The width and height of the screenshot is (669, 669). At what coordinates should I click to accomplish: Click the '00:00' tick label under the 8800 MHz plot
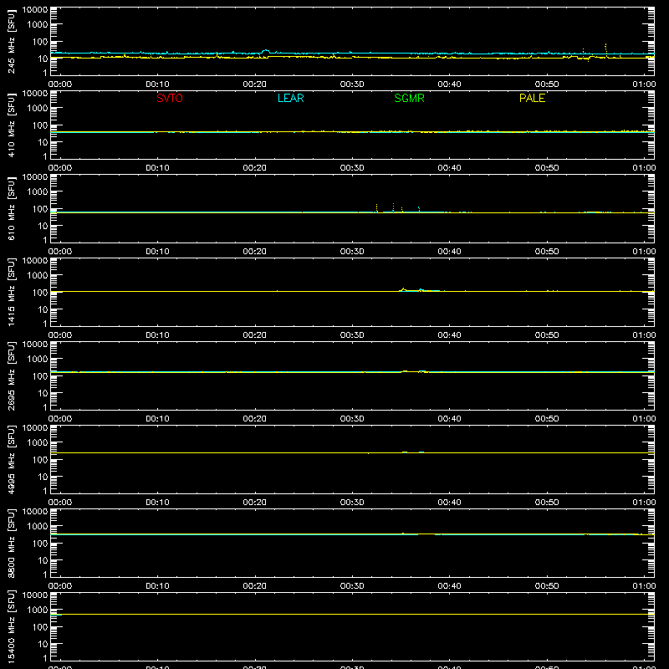coord(60,586)
